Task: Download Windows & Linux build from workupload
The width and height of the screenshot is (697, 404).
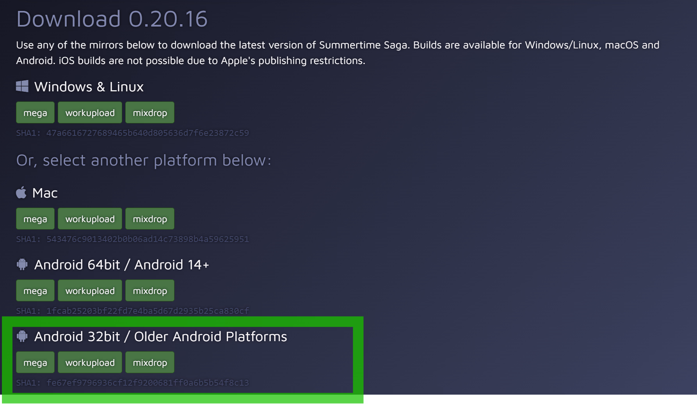Action: pos(90,112)
